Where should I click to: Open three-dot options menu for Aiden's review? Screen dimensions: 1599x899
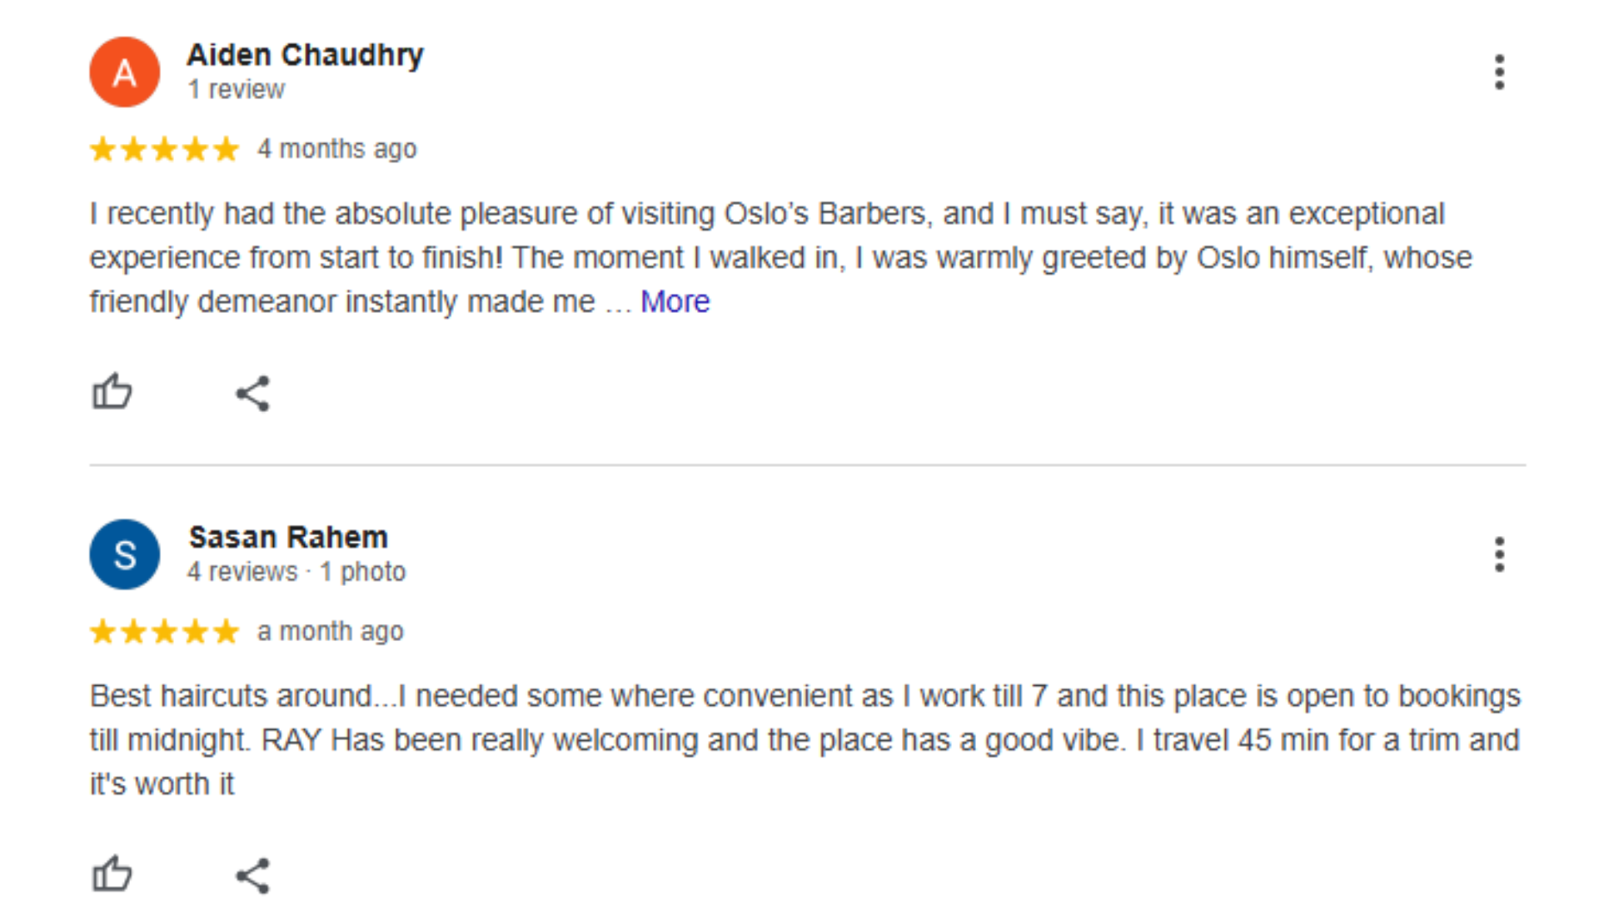click(1499, 72)
